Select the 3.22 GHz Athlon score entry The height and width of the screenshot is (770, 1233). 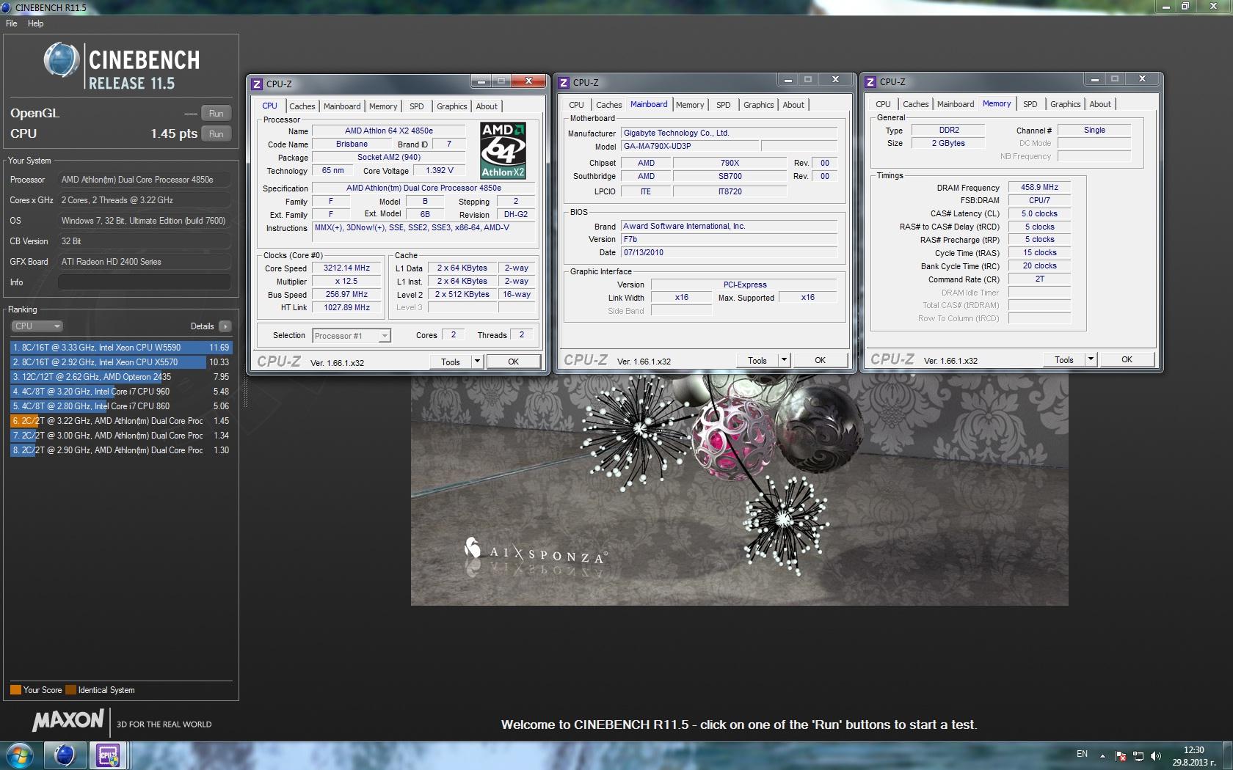tap(121, 421)
